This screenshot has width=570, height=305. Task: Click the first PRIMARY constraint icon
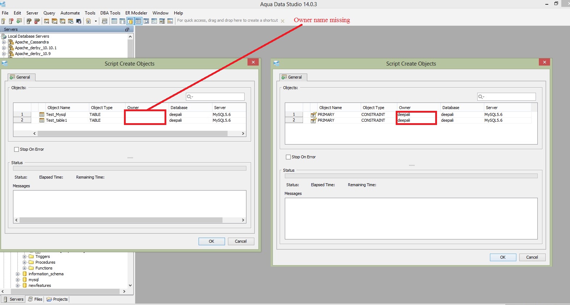point(314,114)
